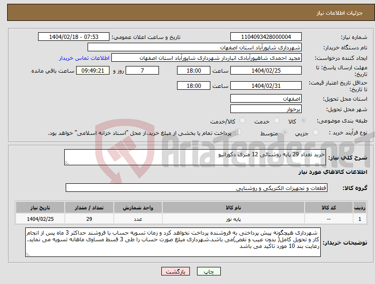Click the quantity cell showing 29
The image size is (375, 284).
tap(89, 219)
